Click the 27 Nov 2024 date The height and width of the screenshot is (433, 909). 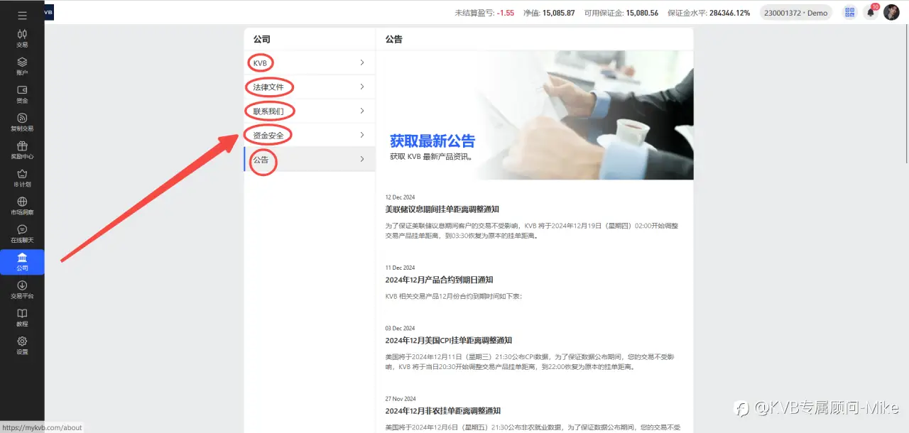tap(401, 399)
